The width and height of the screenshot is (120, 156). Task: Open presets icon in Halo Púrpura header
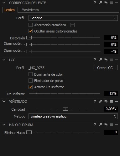[x=111, y=125]
